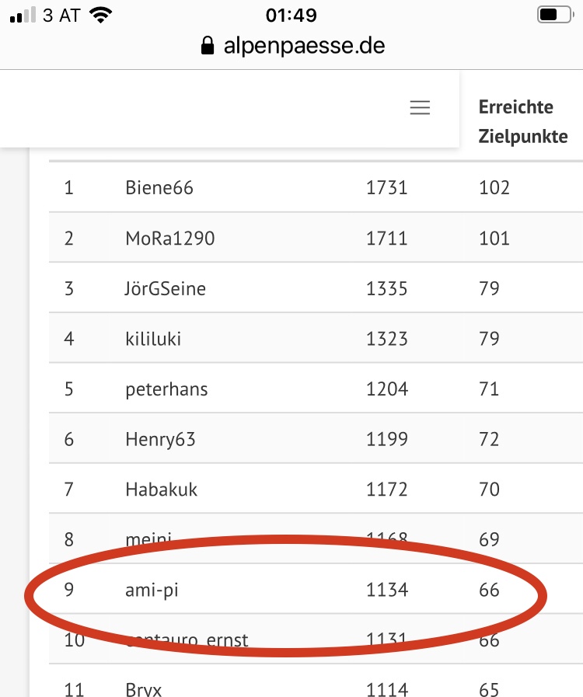
Task: Click rank number 9 cell
Action: point(69,590)
